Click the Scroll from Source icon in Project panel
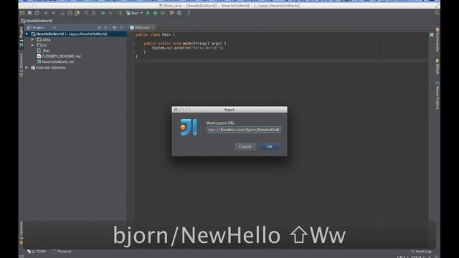Screen dimensions: 459x258 (x=99, y=27)
